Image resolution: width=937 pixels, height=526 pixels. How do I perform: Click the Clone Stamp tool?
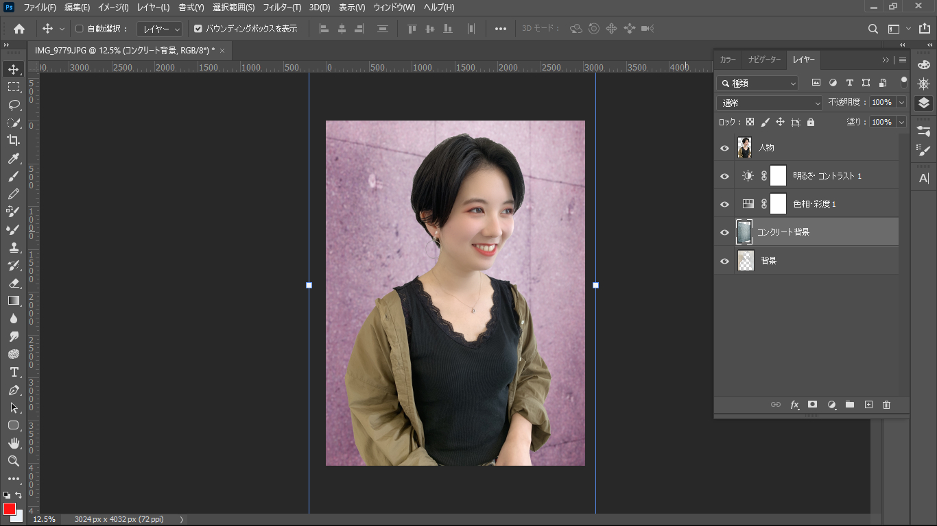13,247
